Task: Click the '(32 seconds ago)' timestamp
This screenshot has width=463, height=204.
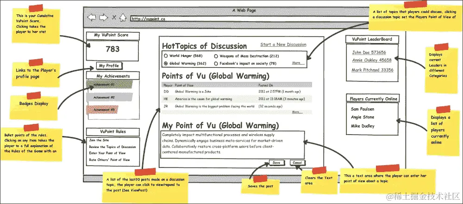Action: [270, 106]
